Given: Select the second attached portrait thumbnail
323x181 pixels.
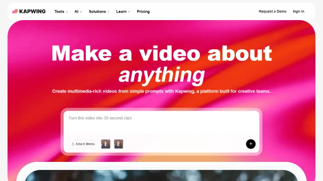Looking at the screenshot, I should click(x=119, y=144).
